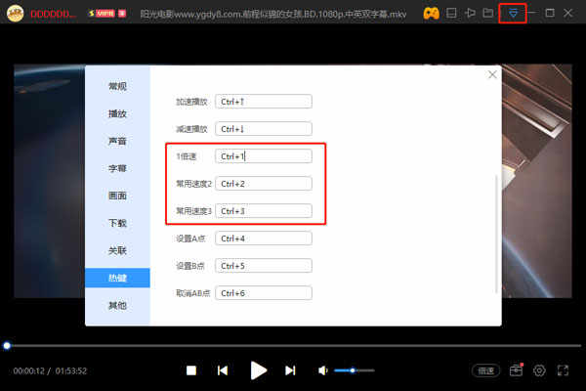Click the video progress bar handle
The height and width of the screenshot is (391, 586).
tap(7, 346)
